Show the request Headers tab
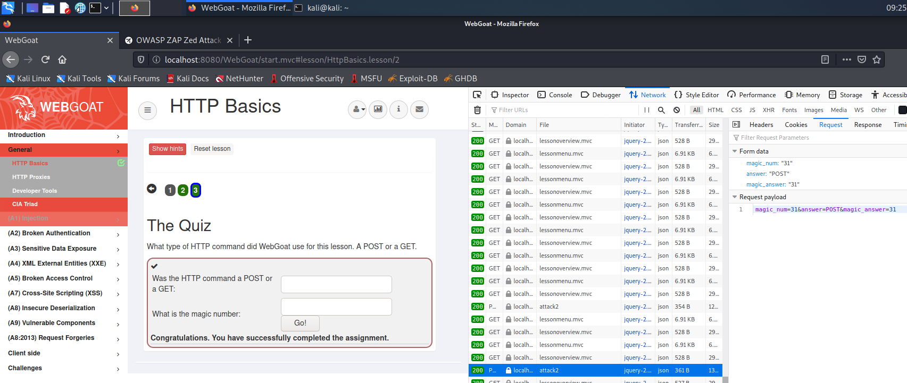Image resolution: width=907 pixels, height=383 pixels. point(761,125)
